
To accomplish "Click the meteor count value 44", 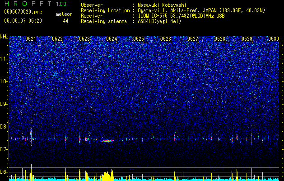I will pyautogui.click(x=65, y=21).
